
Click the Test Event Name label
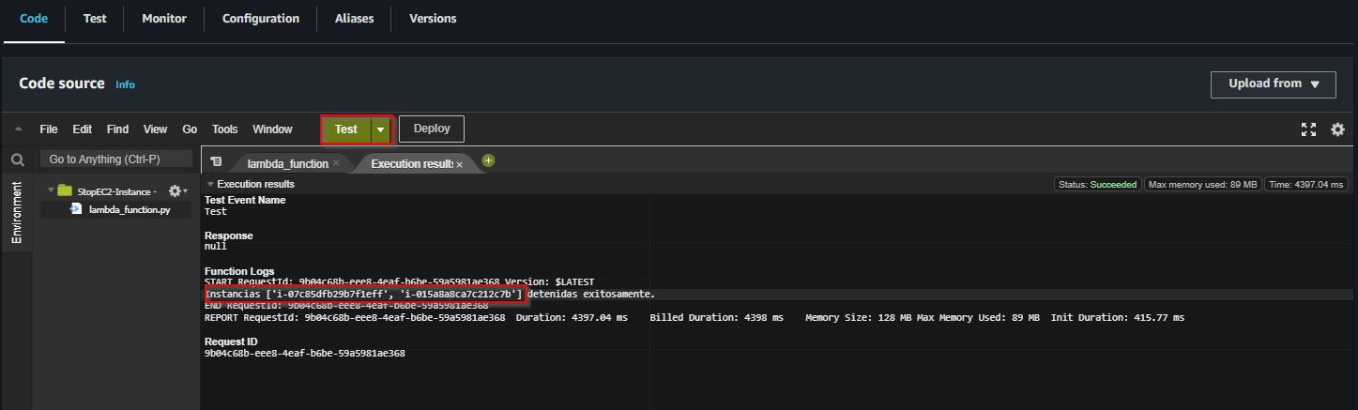click(245, 200)
